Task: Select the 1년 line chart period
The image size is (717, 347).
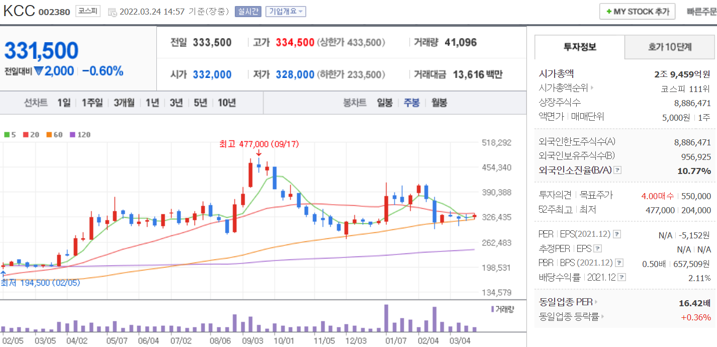Action: [x=152, y=103]
